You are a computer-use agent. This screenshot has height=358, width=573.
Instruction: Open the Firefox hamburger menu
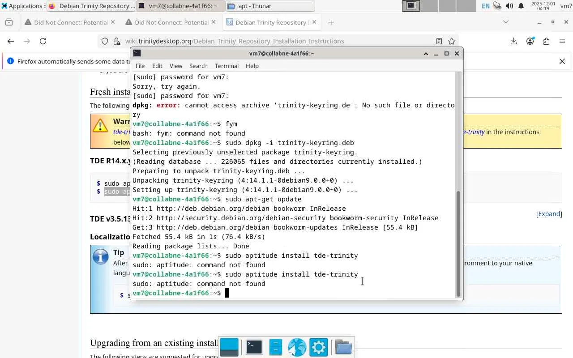click(562, 41)
